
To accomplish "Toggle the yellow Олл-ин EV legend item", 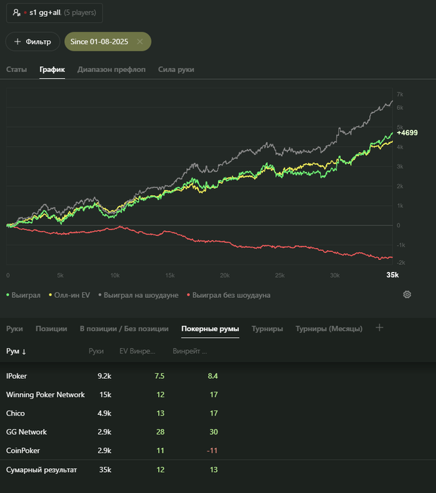I will click(69, 295).
